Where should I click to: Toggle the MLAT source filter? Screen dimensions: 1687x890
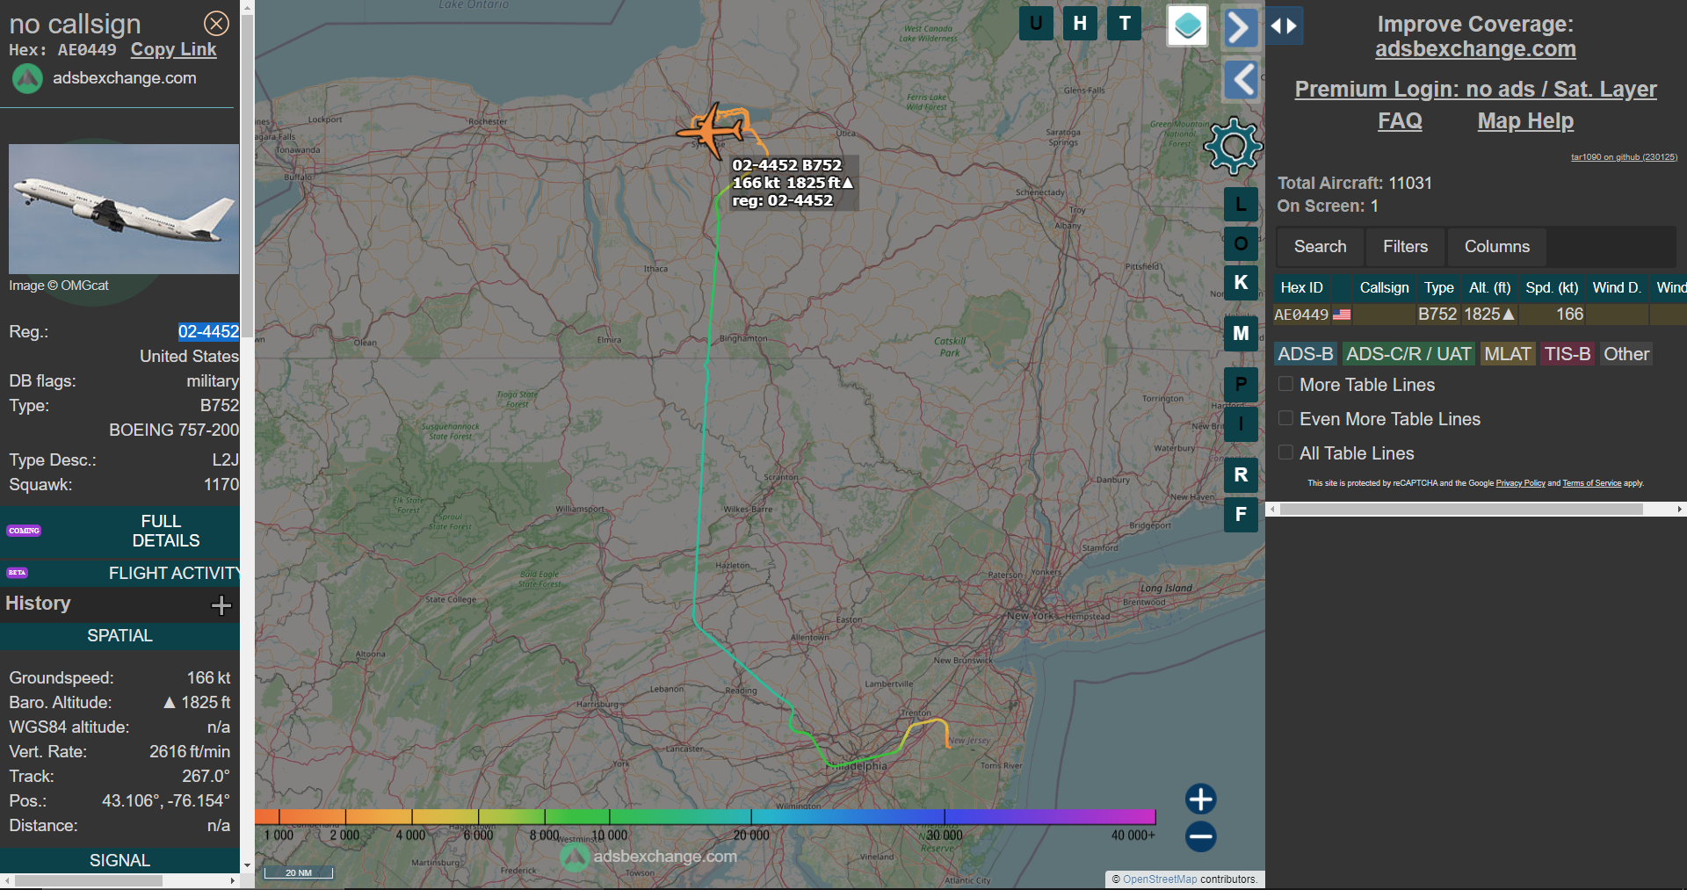[1508, 354]
